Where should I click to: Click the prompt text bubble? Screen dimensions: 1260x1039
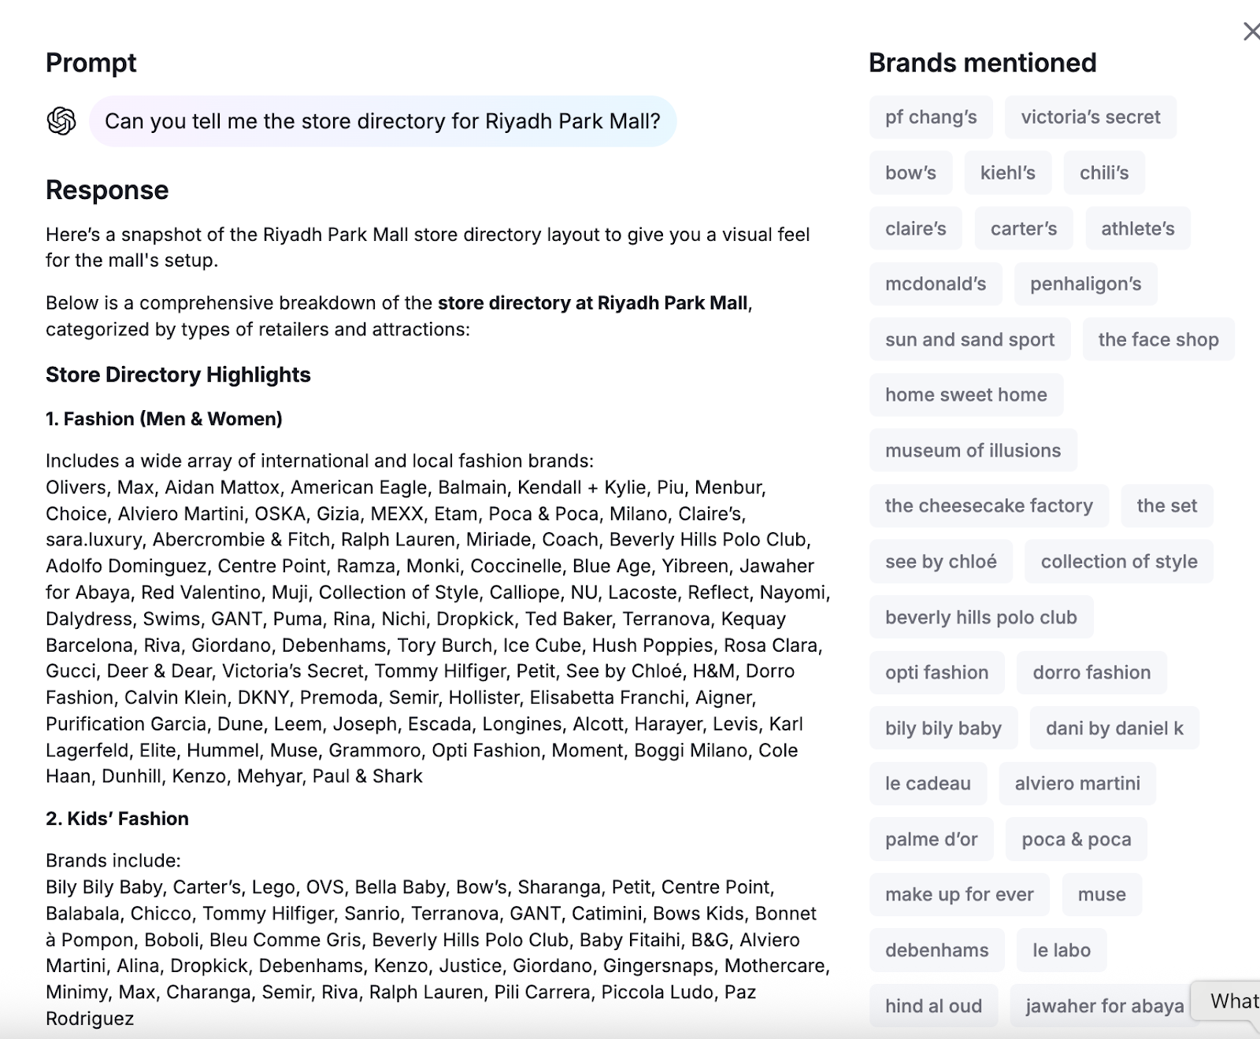tap(383, 121)
